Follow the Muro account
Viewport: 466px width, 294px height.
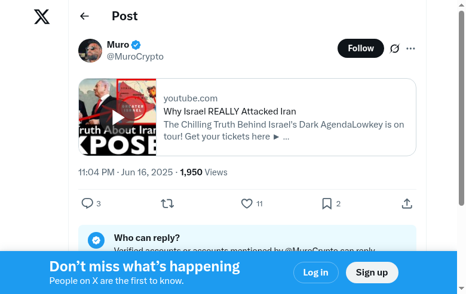click(x=360, y=48)
